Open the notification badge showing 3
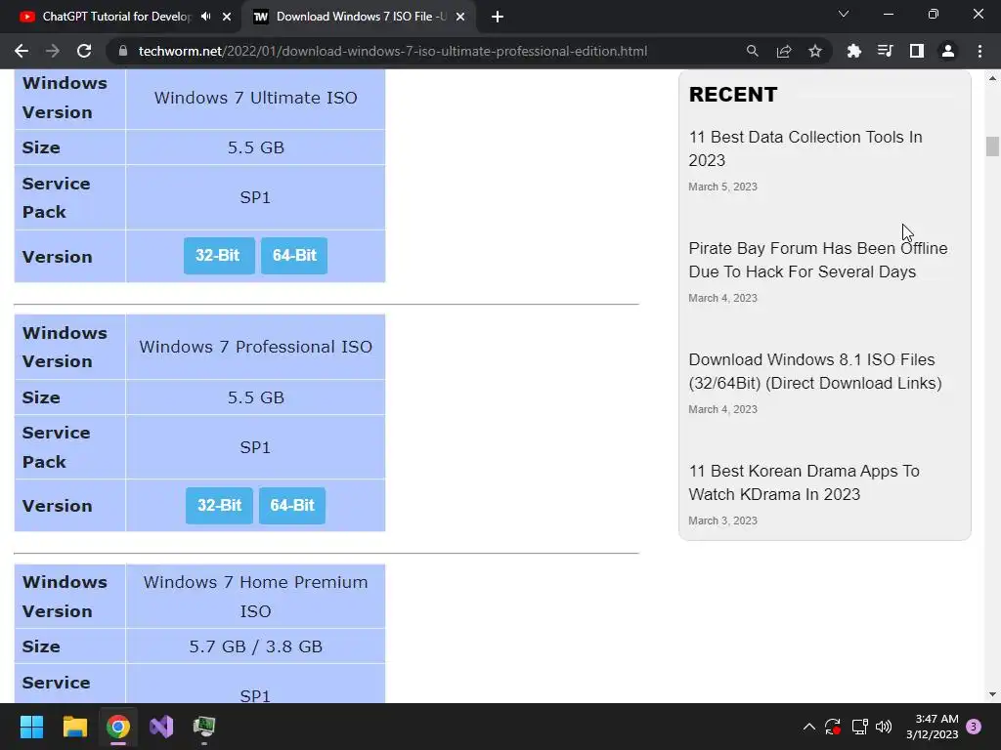This screenshot has width=1001, height=750. coord(974,727)
